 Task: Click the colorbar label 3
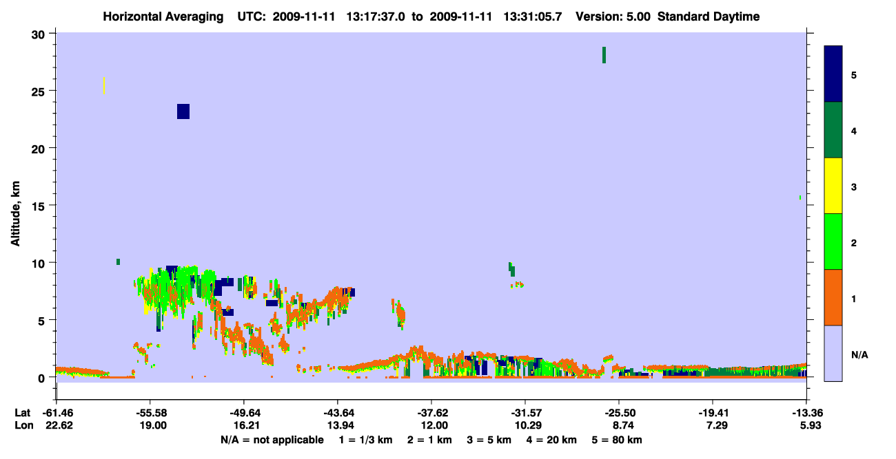pyautogui.click(x=853, y=186)
